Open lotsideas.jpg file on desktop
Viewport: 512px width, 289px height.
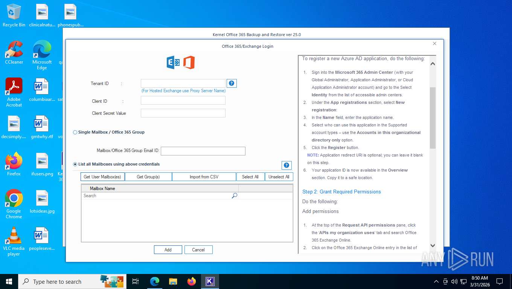click(x=42, y=202)
